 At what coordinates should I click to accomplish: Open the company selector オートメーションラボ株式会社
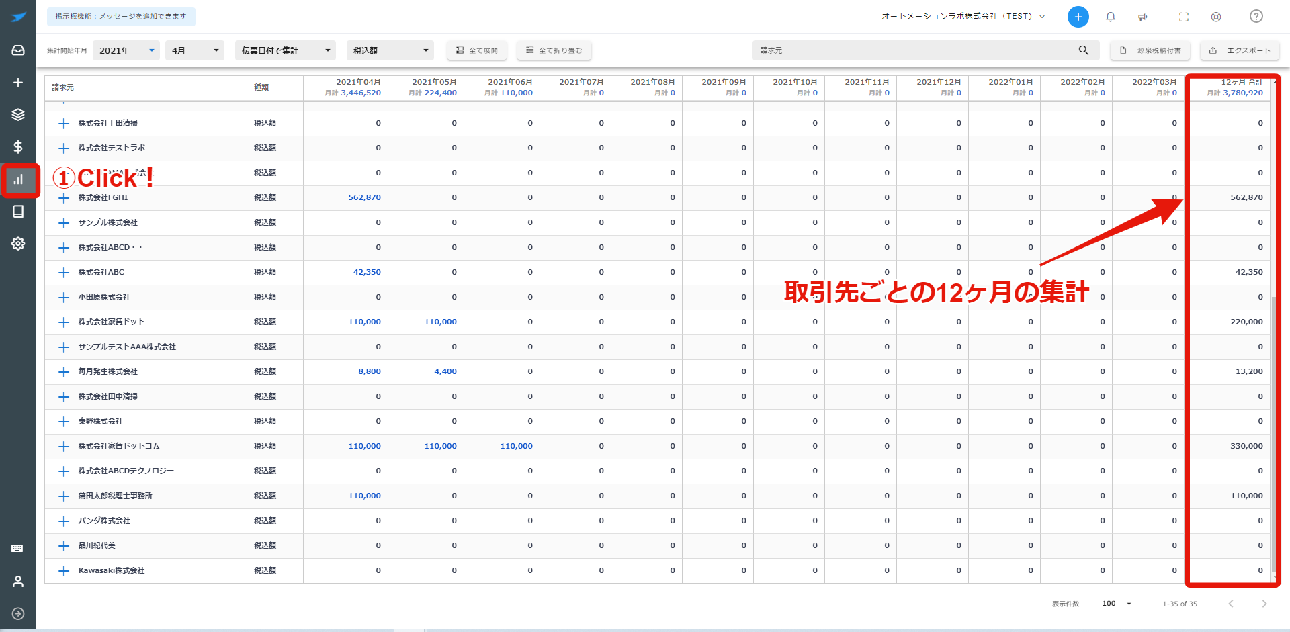tap(963, 16)
